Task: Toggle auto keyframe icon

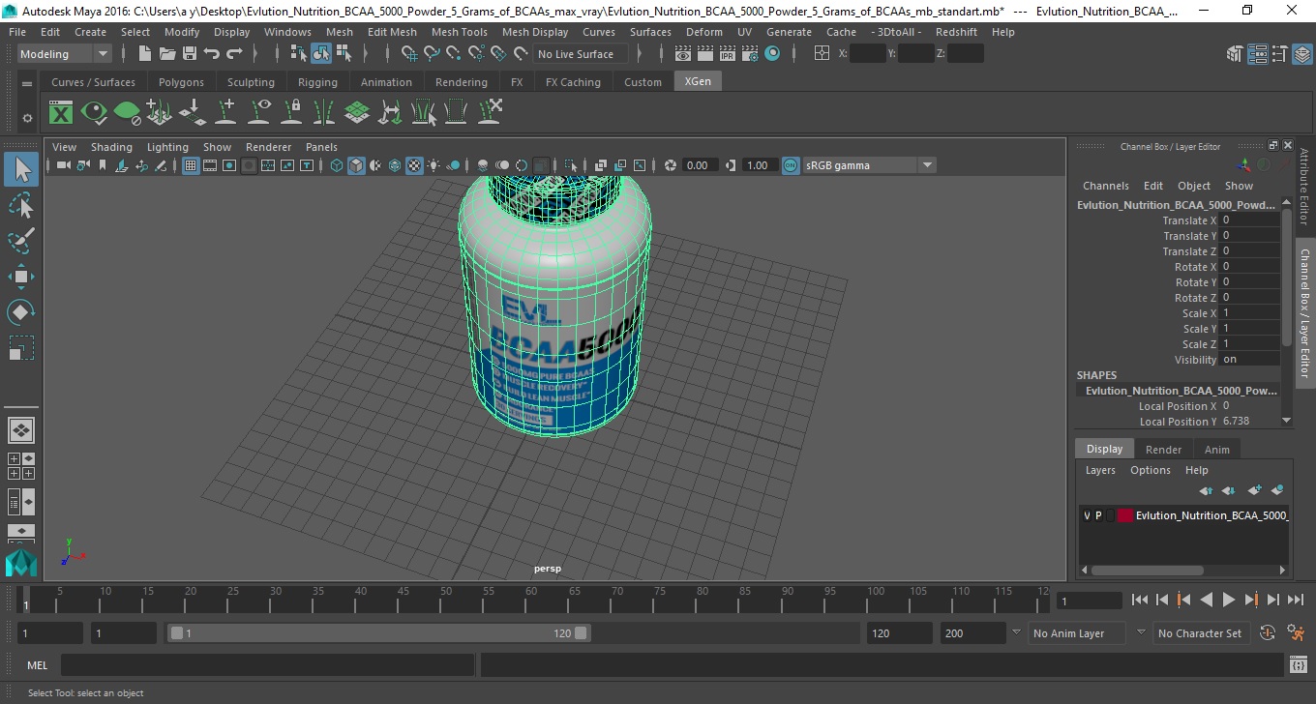Action: pos(1269,633)
